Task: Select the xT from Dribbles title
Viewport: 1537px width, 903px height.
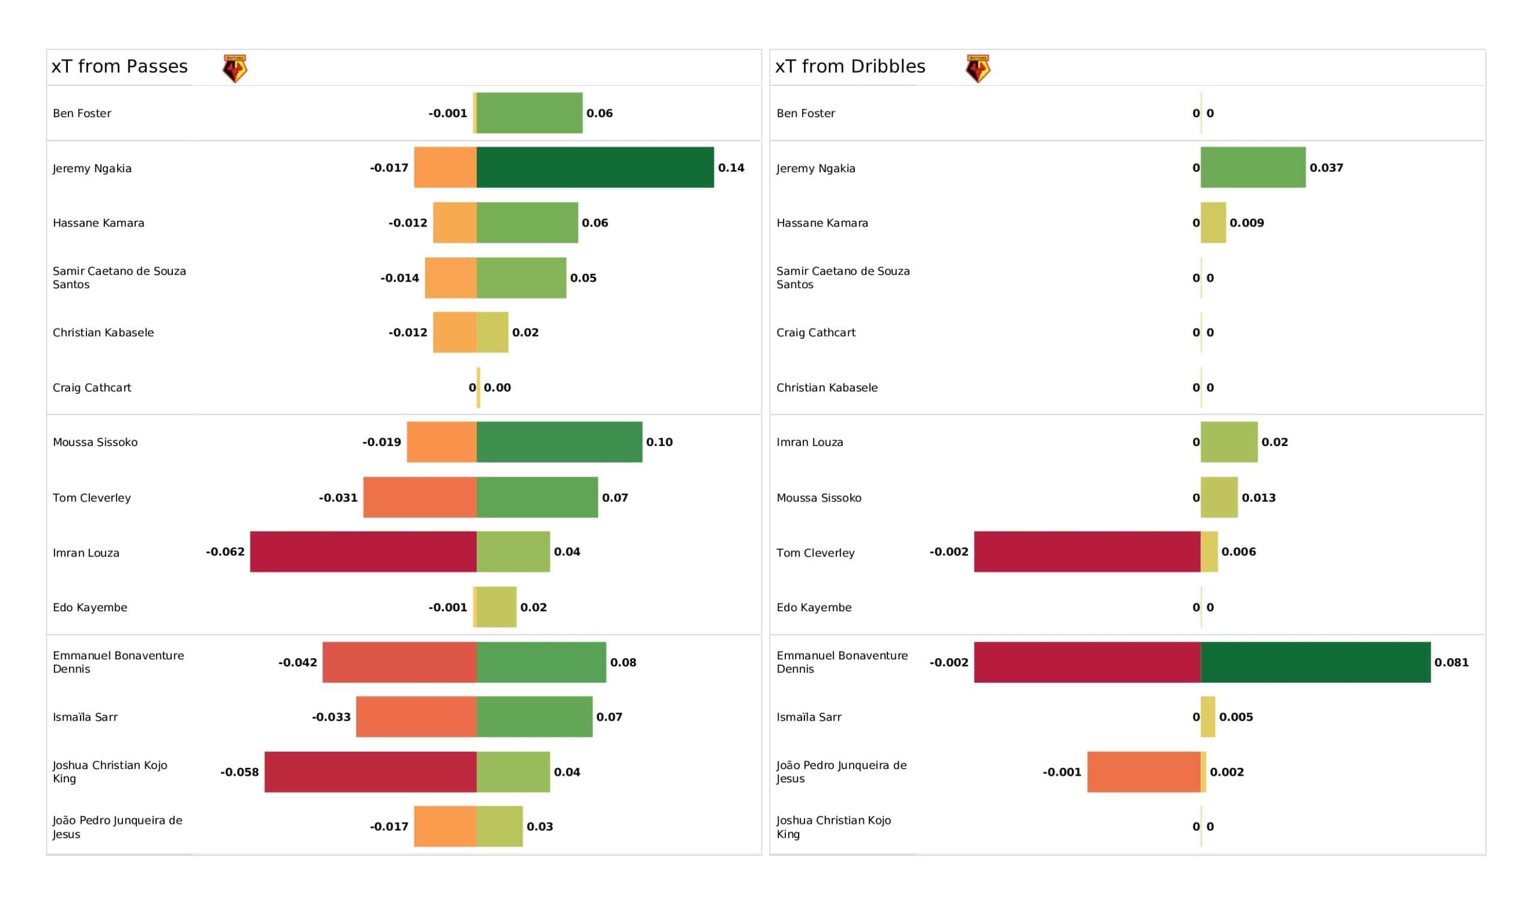Action: click(850, 67)
